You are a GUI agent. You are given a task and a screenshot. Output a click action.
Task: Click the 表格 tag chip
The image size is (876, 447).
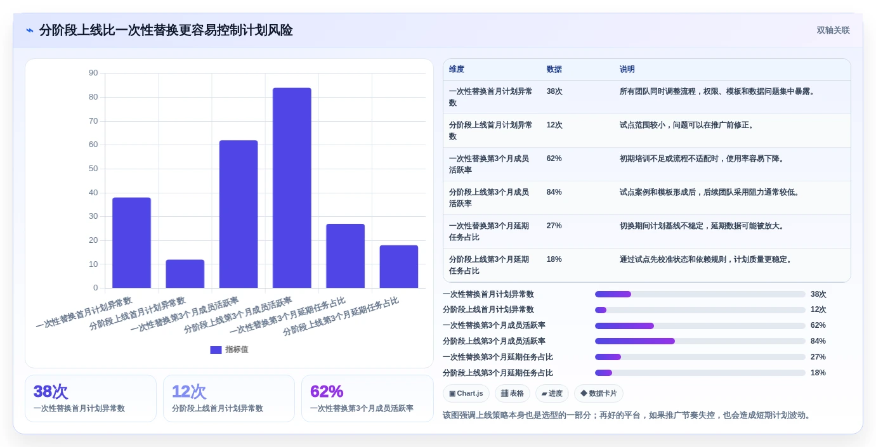[x=513, y=393]
